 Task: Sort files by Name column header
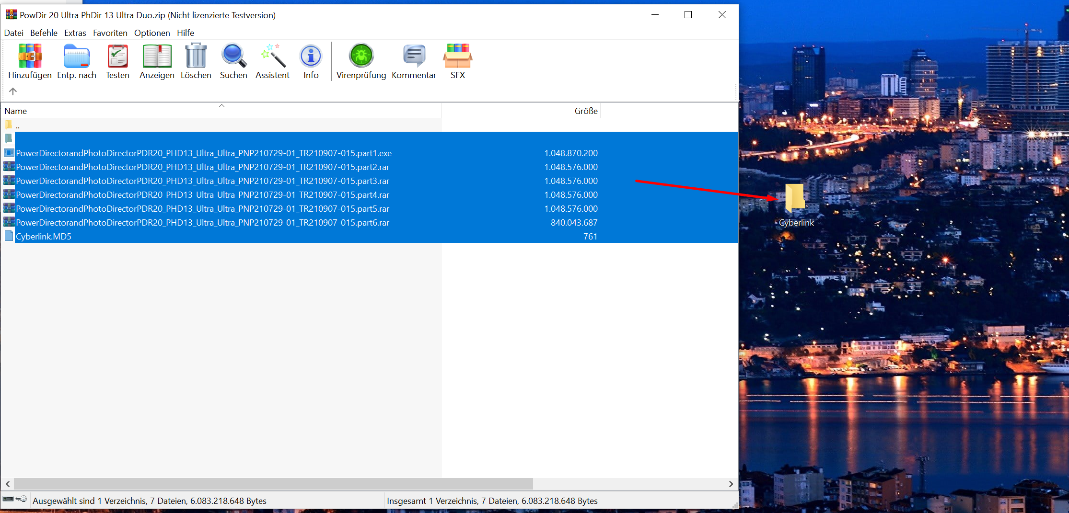point(16,111)
